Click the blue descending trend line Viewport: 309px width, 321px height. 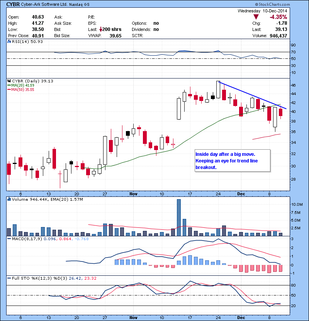point(253,96)
